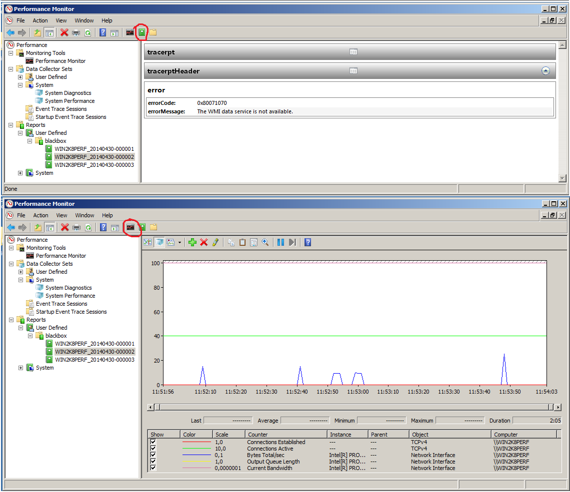Click the green report icon in the graph window toolbar
Screen dimensions: 570x492
142,227
